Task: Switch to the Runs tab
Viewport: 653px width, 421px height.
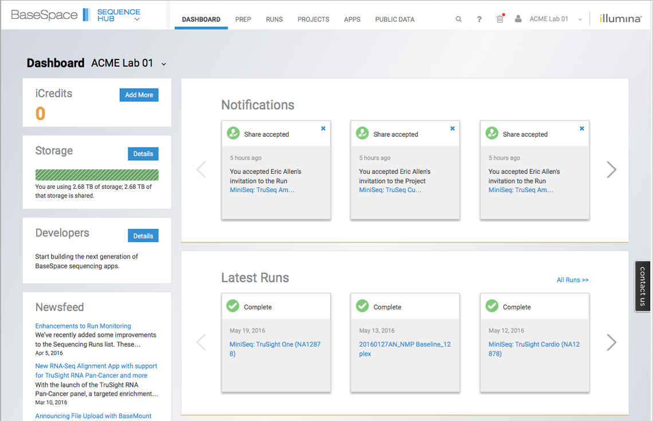Action: pos(274,19)
